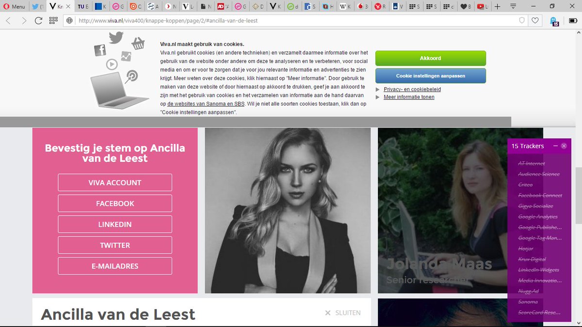Viewport: 582px width, 327px height.
Task: Select Krux Digital tracker
Action: [x=532, y=260]
